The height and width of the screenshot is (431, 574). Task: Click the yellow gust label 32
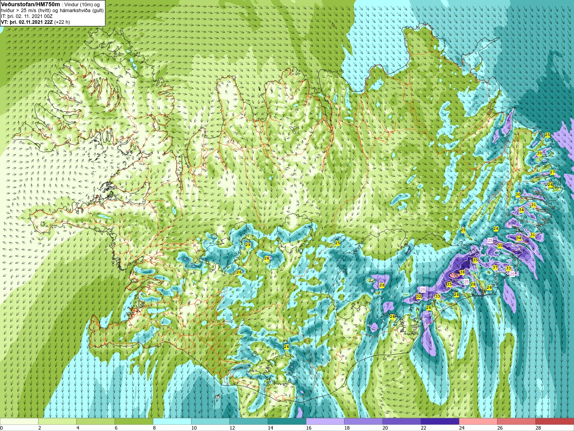point(419,297)
